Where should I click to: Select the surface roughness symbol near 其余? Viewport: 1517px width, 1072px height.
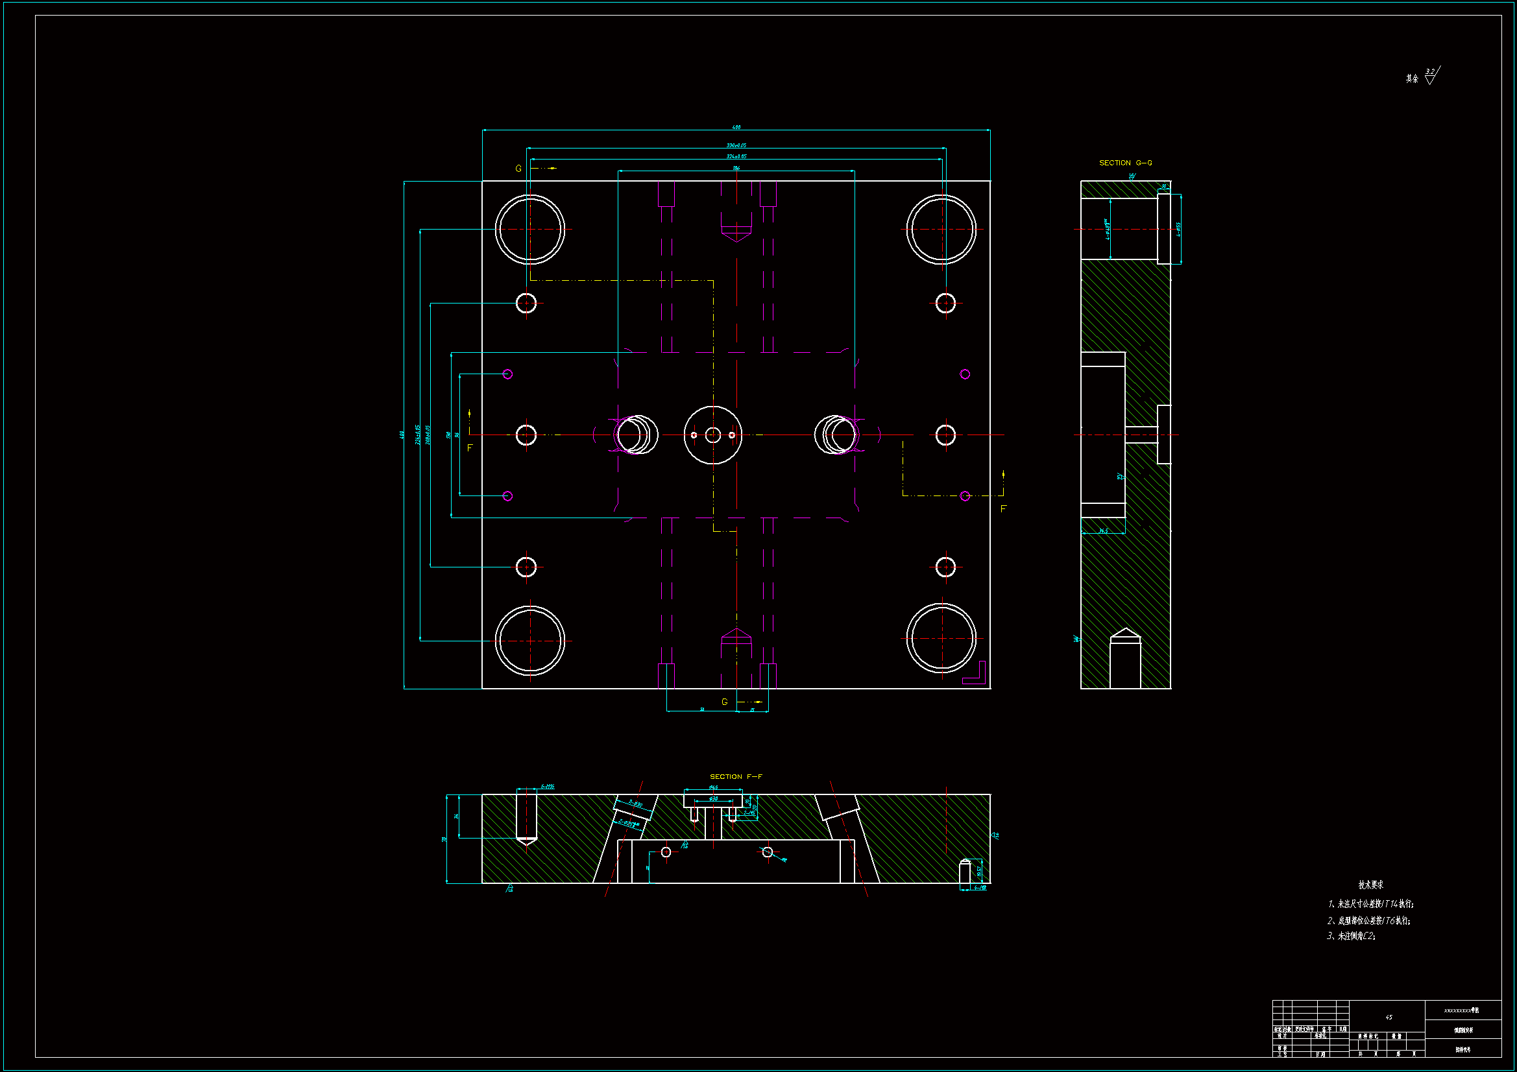click(1431, 76)
